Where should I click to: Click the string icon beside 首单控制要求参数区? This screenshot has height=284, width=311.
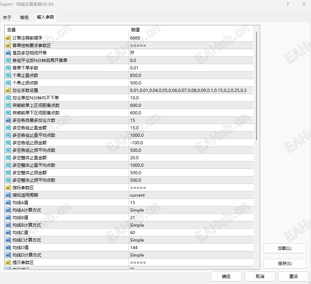tap(8, 46)
